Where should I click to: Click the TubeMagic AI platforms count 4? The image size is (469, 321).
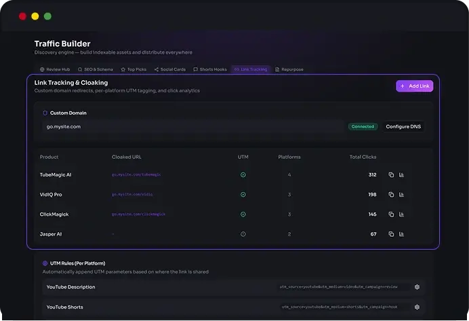(x=289, y=174)
